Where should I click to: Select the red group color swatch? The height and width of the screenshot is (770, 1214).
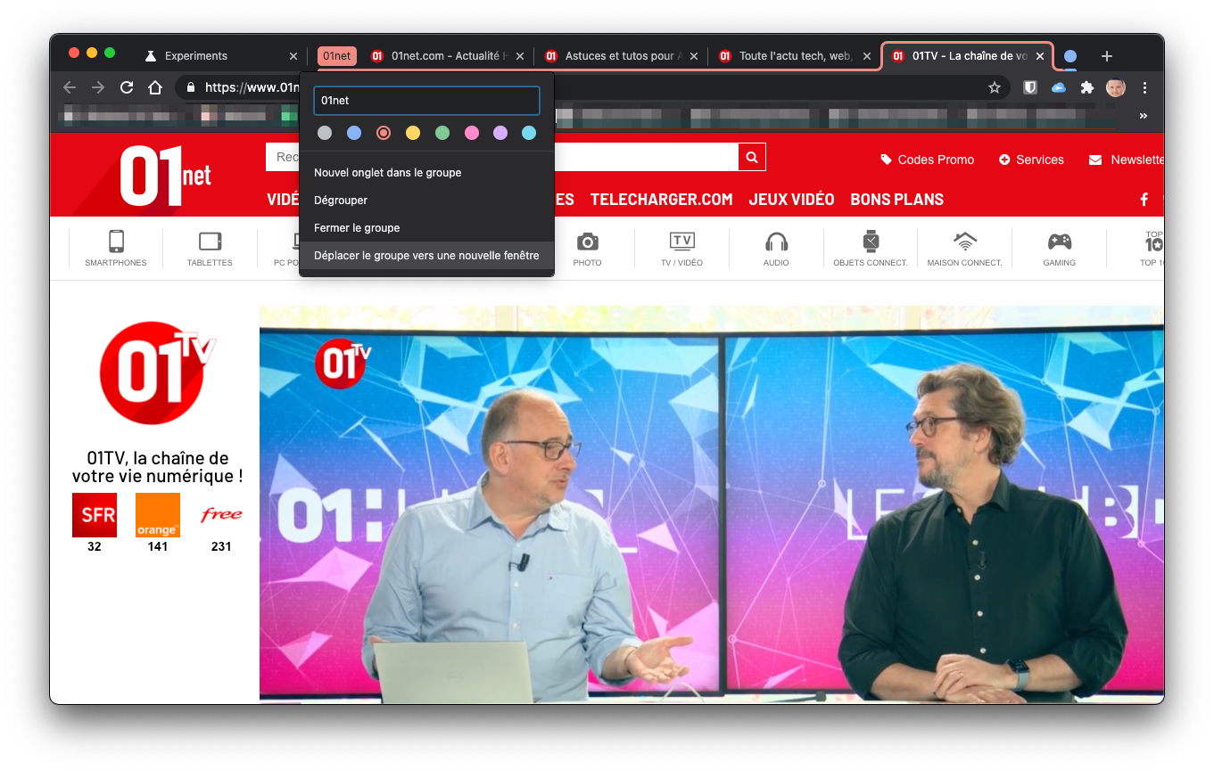(384, 133)
